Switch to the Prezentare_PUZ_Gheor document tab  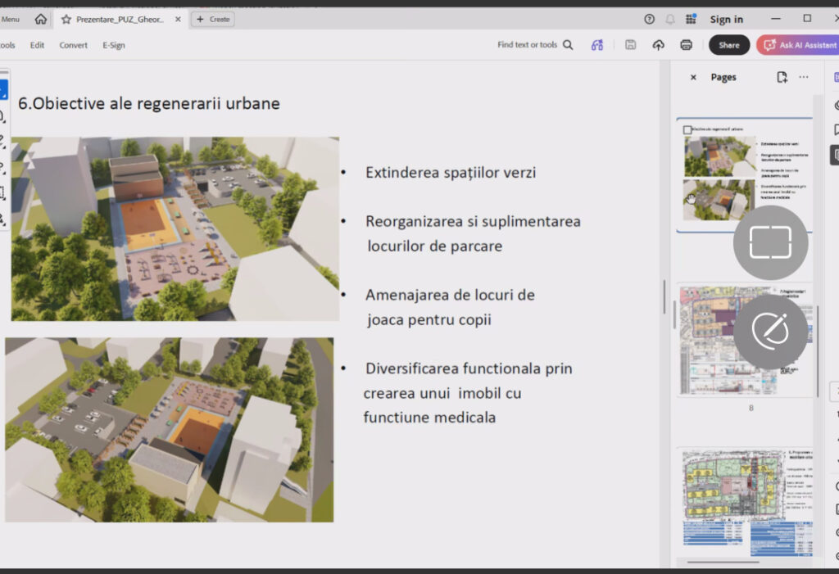(x=120, y=20)
